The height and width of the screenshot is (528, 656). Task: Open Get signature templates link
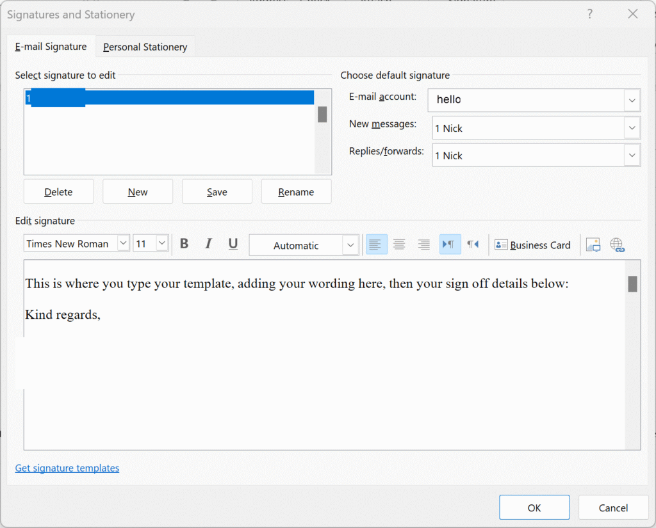coord(67,468)
